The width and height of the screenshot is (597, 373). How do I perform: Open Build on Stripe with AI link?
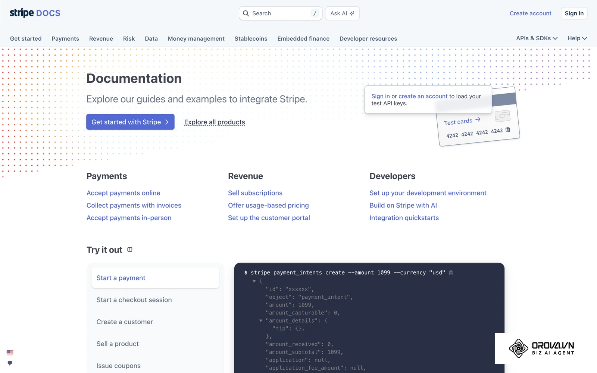[x=403, y=205]
